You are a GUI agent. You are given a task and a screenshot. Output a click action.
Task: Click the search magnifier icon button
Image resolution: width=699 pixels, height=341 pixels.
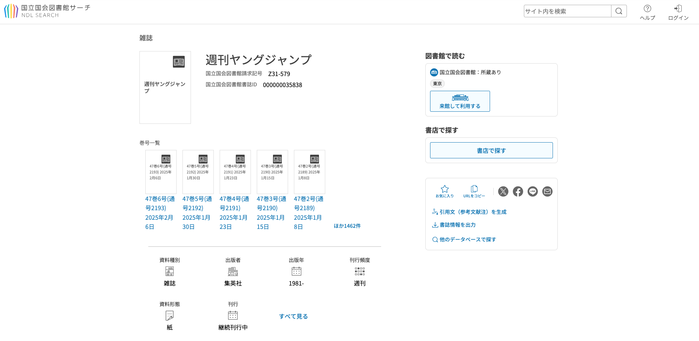point(619,11)
